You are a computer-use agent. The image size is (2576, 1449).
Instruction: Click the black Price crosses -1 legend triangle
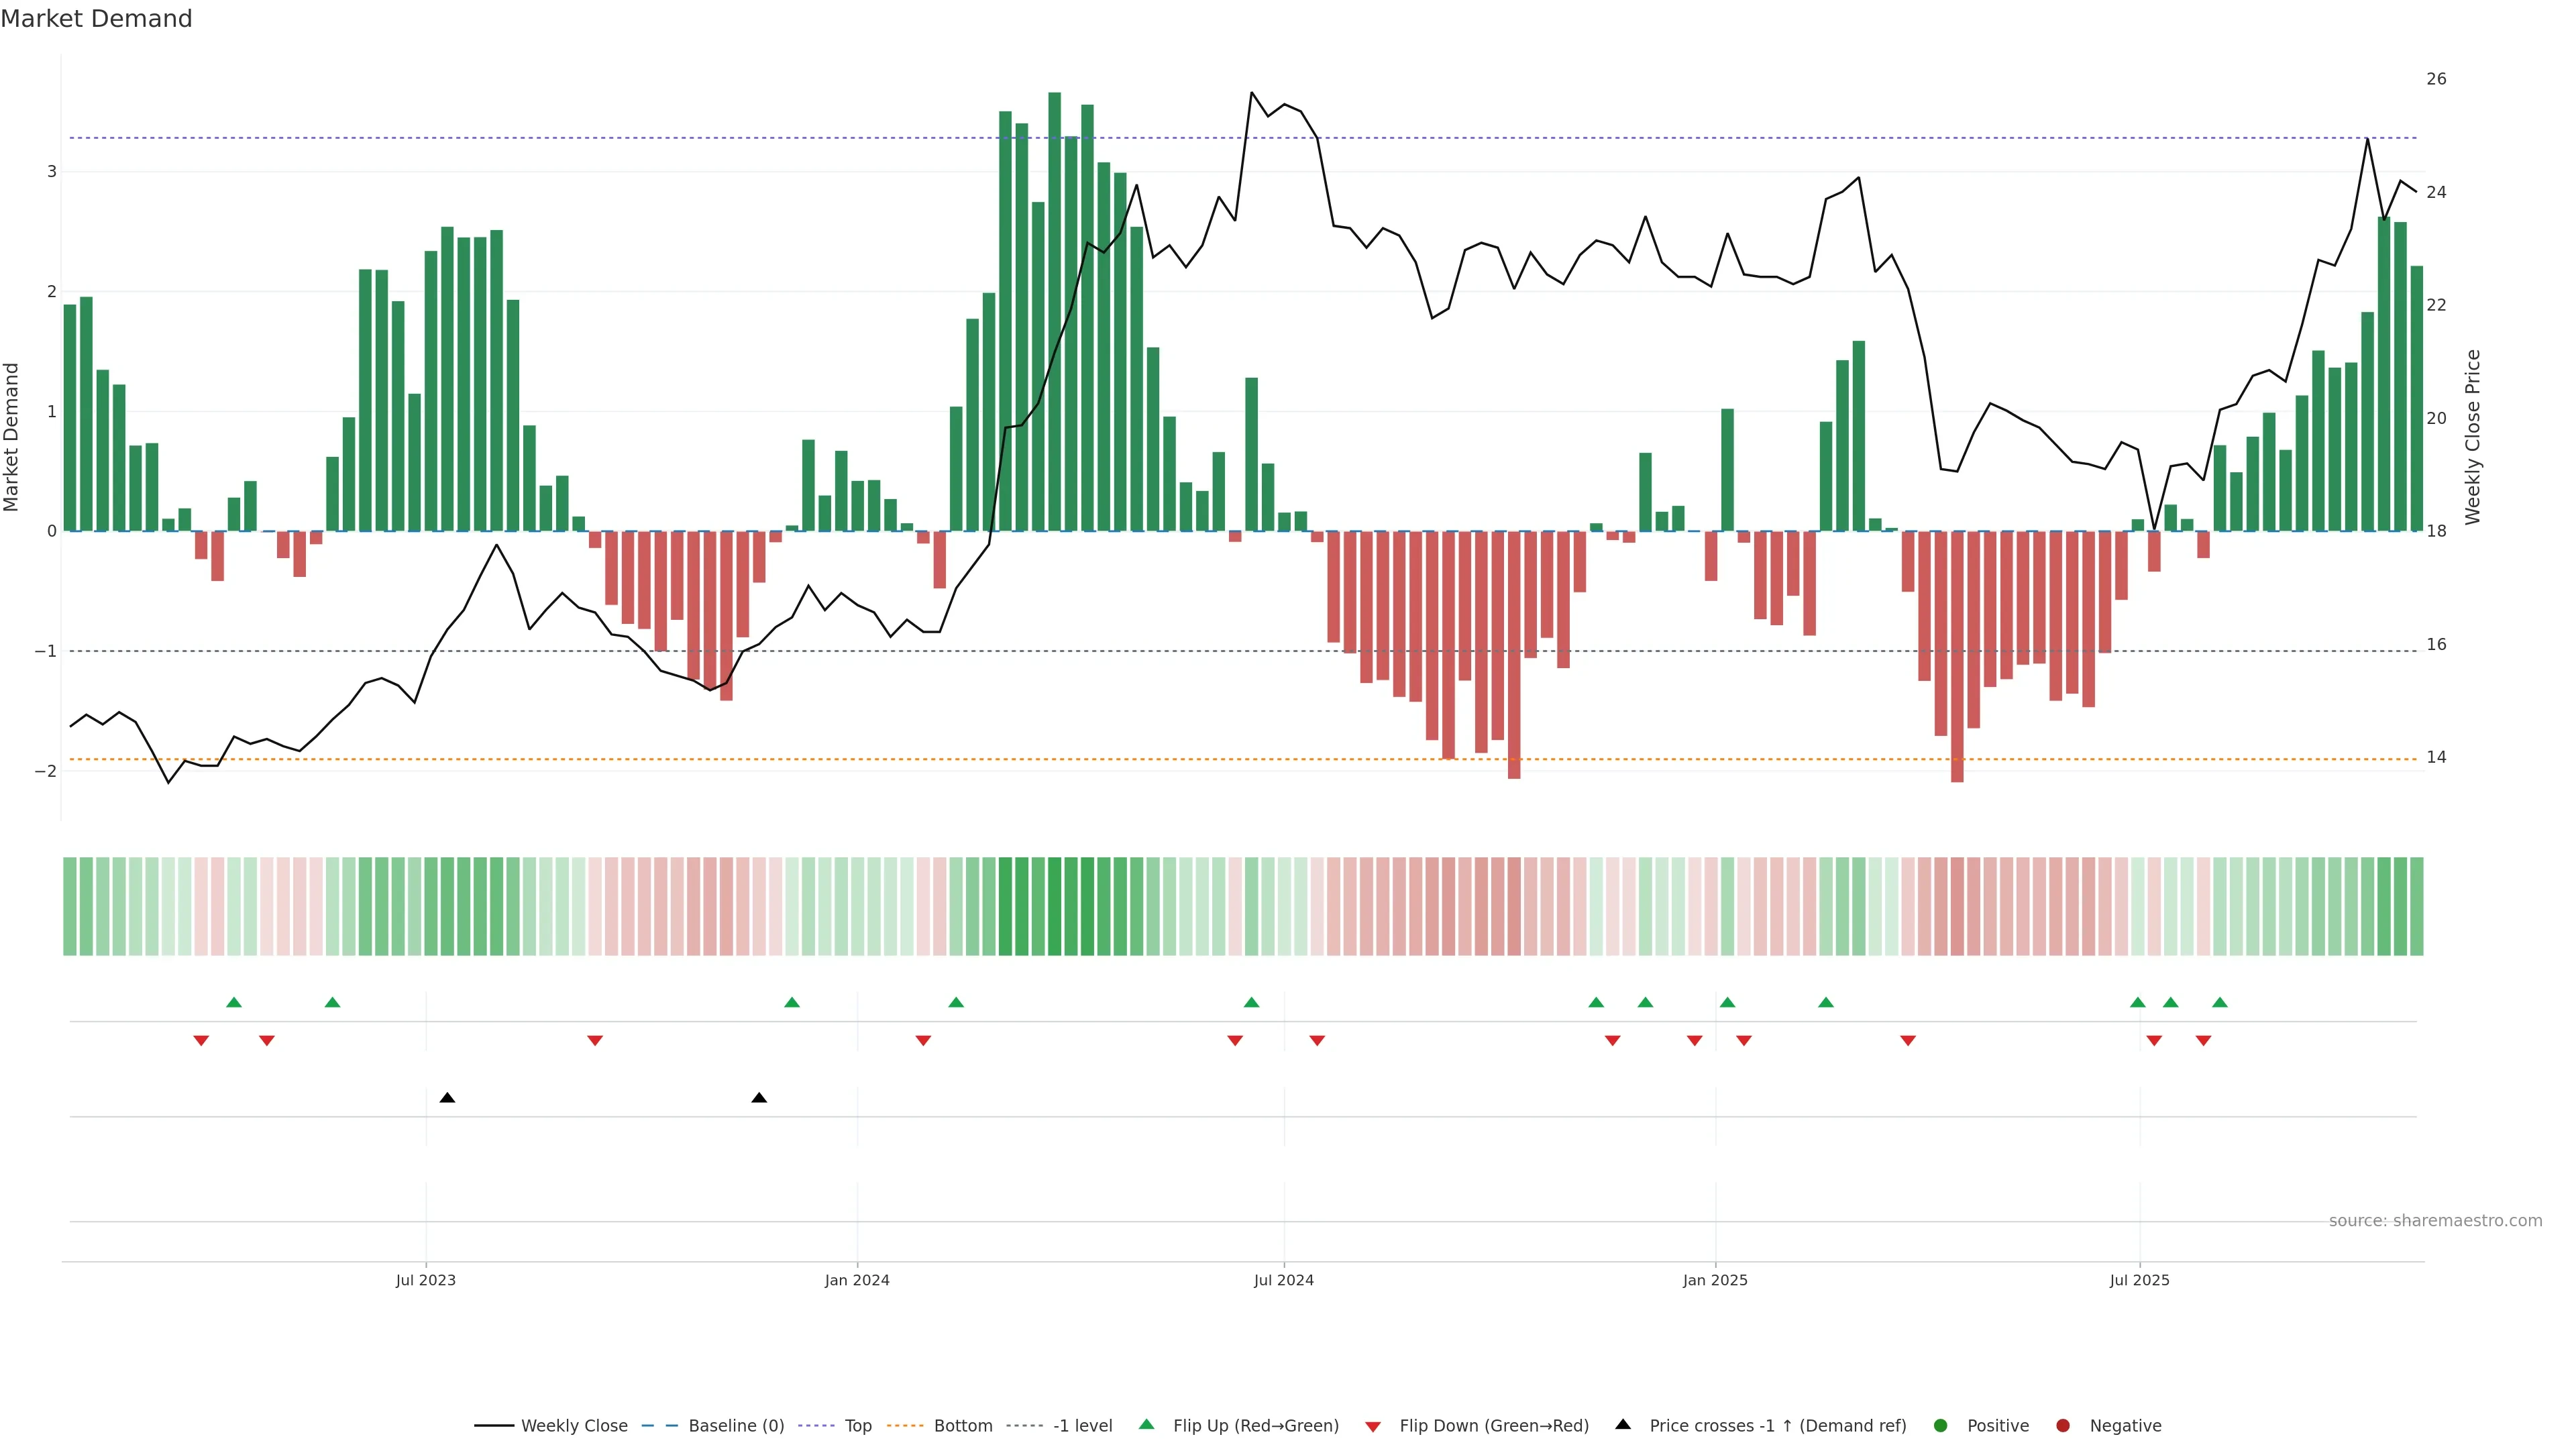tap(1622, 1424)
